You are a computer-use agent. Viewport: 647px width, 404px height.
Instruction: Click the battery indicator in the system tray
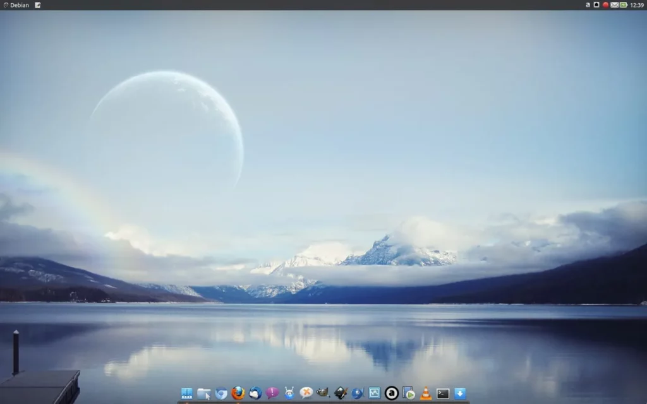pos(622,4)
